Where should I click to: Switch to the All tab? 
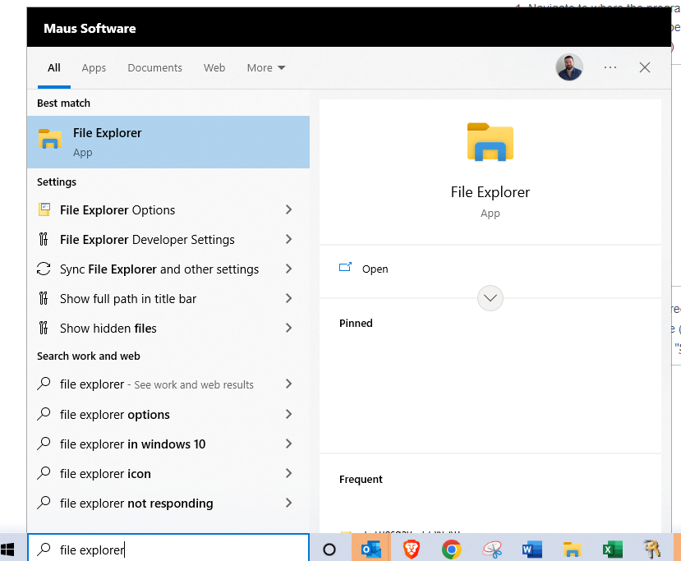click(x=54, y=67)
